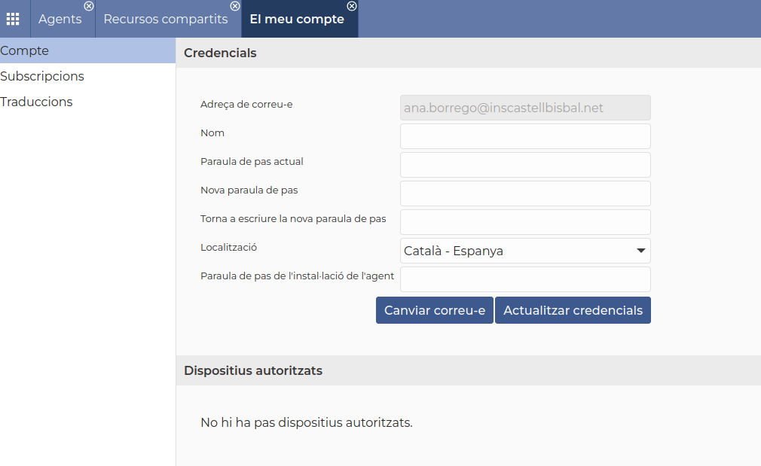Expand the Localització dropdown
Screen dimensions: 761x466
(525, 251)
